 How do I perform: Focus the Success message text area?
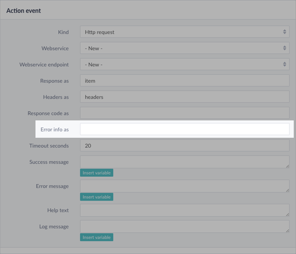coord(185,162)
